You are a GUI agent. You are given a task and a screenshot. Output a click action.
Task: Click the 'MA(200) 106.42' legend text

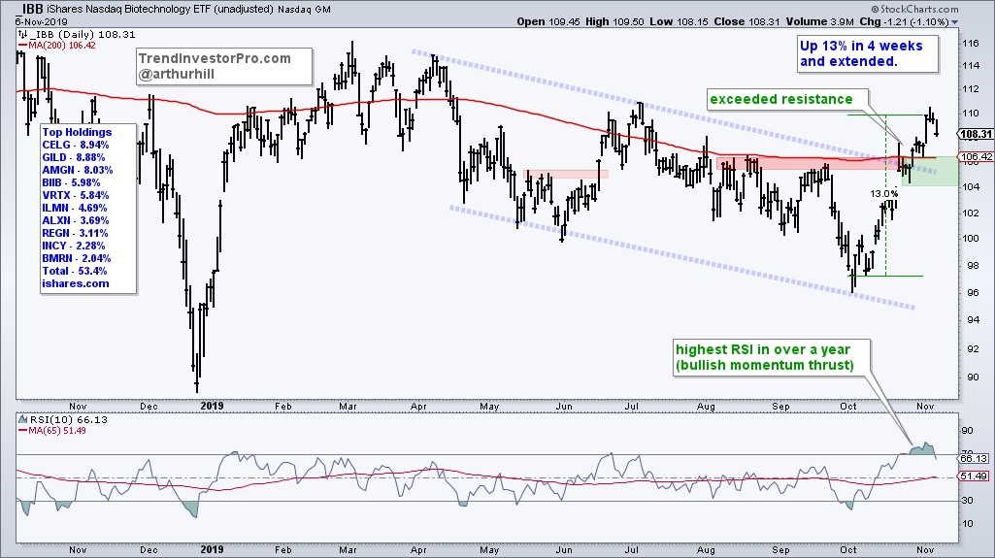pyautogui.click(x=62, y=46)
